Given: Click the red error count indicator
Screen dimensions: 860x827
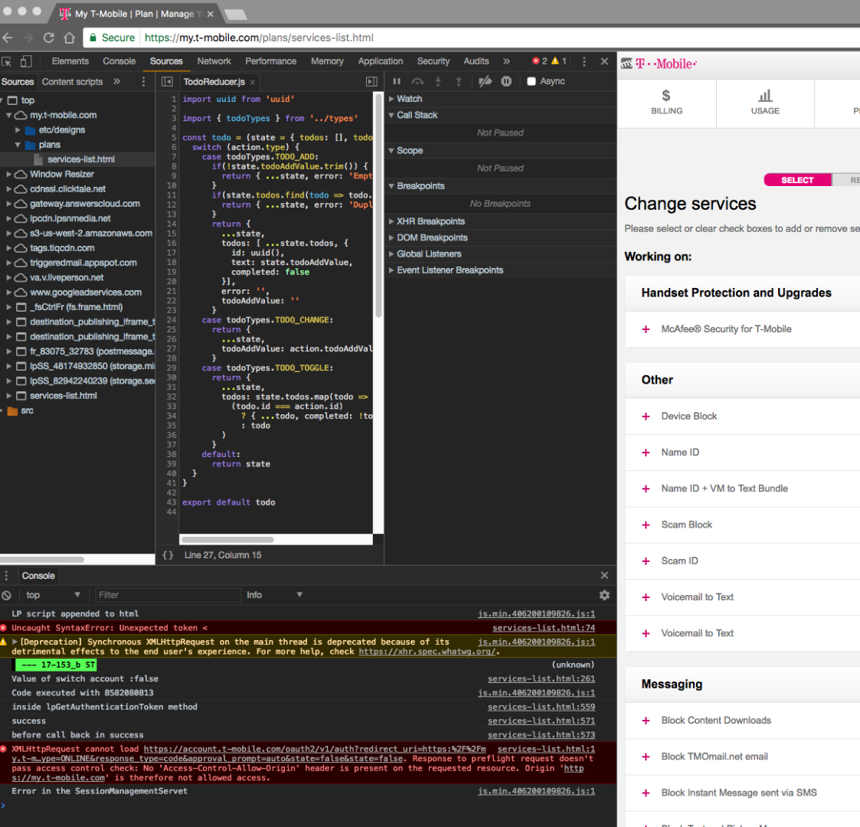Looking at the screenshot, I should point(539,61).
